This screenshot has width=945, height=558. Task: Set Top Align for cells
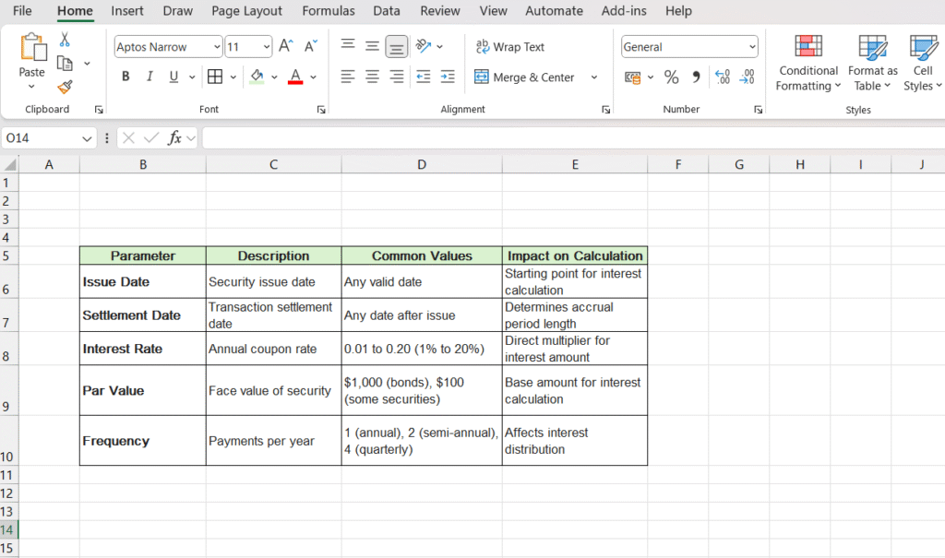(348, 46)
